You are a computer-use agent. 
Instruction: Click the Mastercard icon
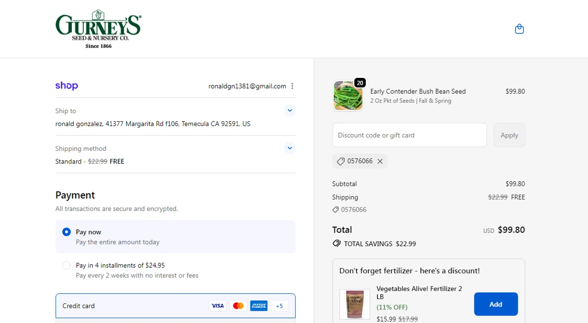point(238,306)
